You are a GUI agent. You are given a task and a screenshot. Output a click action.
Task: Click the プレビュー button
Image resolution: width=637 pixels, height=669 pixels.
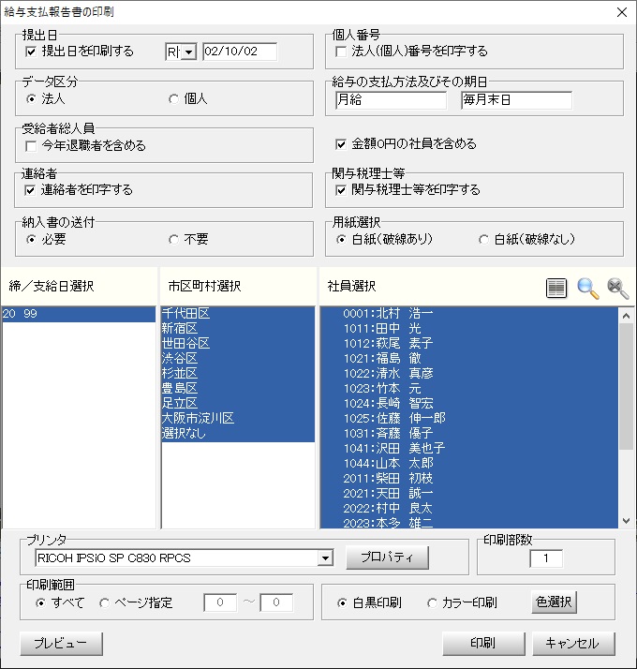click(x=61, y=644)
